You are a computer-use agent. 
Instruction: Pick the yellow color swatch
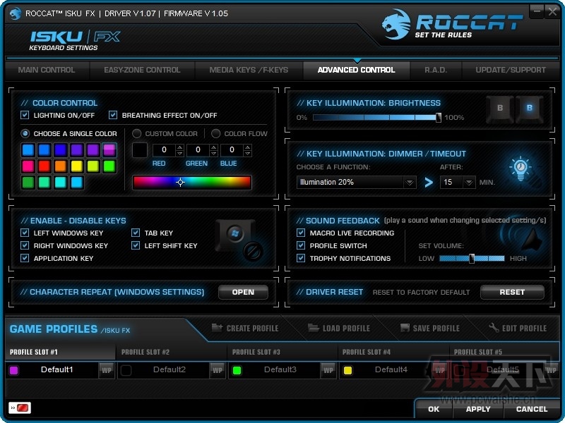click(77, 166)
